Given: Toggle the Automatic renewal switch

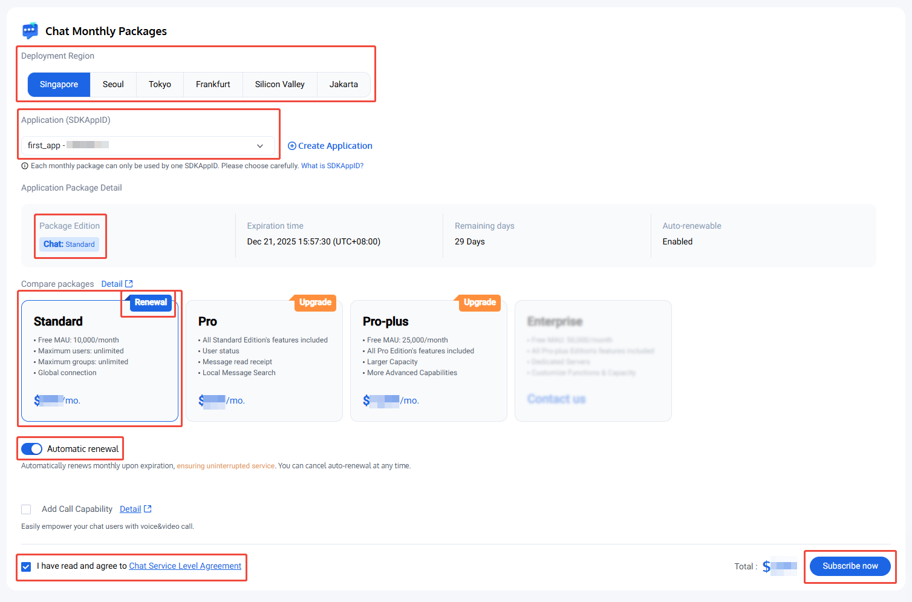Looking at the screenshot, I should pos(31,449).
